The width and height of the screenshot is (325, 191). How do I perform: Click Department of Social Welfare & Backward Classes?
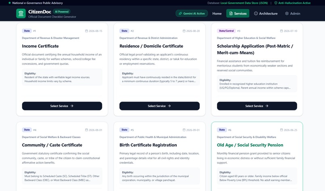[51, 137]
